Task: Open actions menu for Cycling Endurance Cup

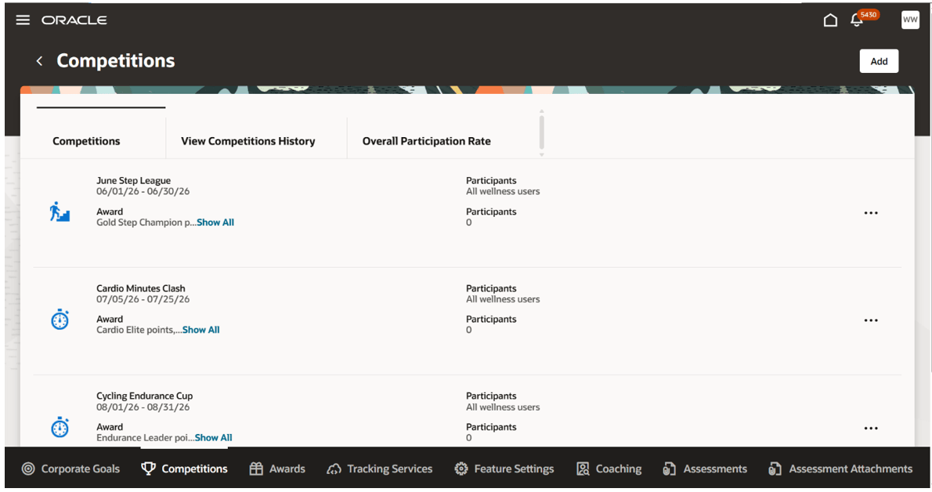Action: [x=871, y=429]
